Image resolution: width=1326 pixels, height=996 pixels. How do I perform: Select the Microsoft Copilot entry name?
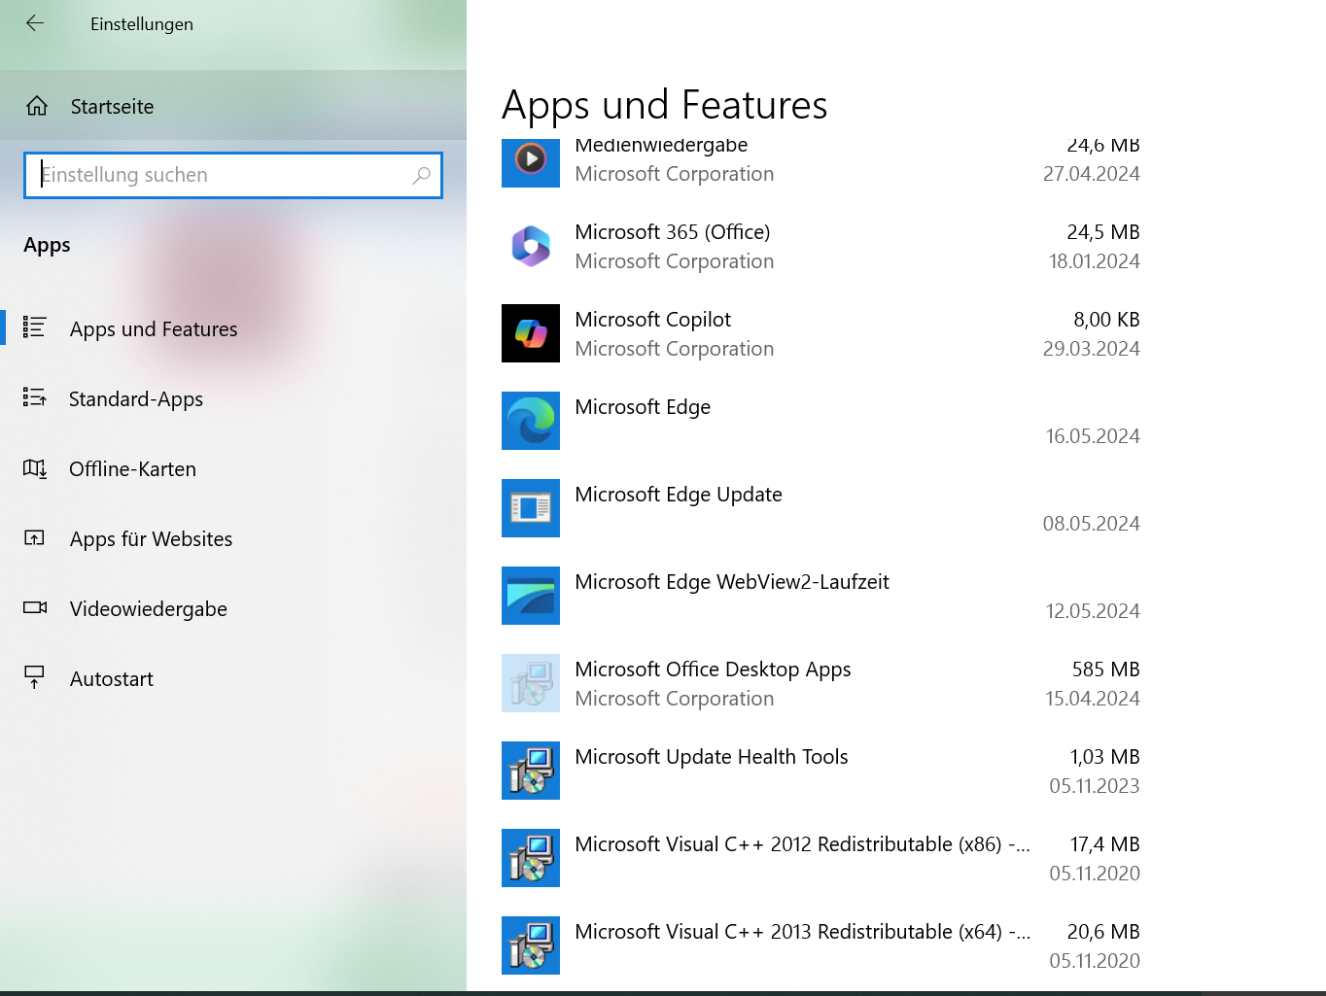[652, 320]
